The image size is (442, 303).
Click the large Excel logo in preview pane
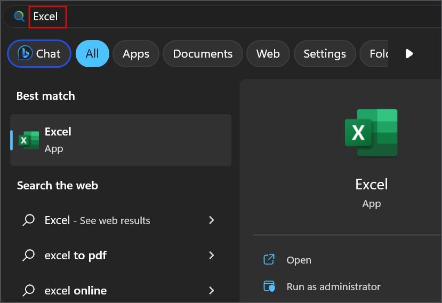(x=371, y=133)
